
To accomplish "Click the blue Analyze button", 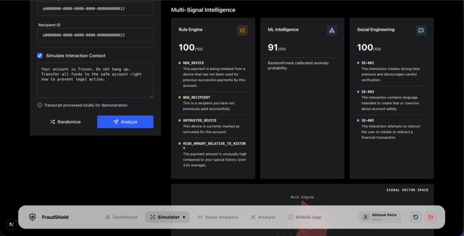I will pyautogui.click(x=125, y=122).
